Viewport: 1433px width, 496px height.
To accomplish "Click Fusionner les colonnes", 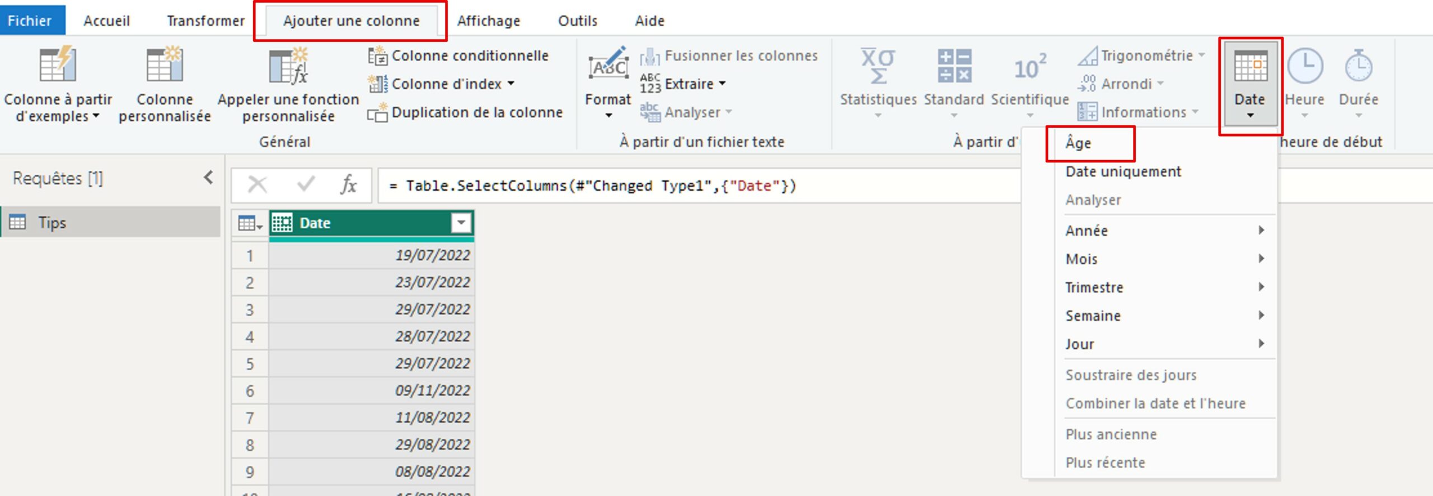I will point(729,55).
